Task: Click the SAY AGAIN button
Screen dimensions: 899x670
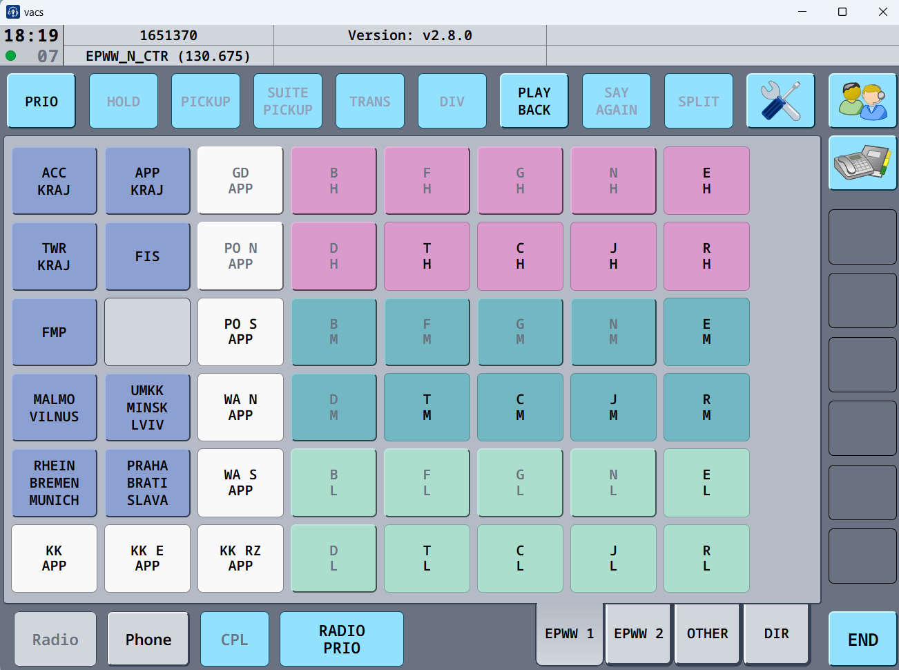Action: tap(617, 101)
